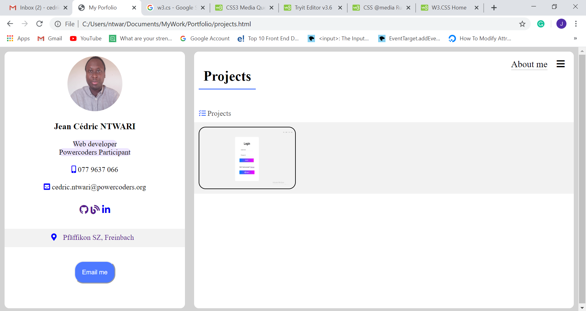
Task: Expand the hidden bookmarks chevron
Action: point(576,38)
